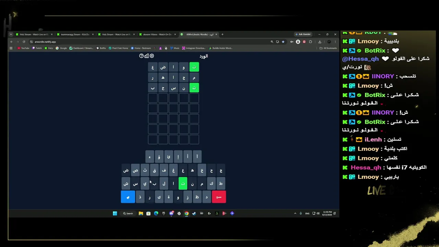Open Chrome from the taskbar
Screen dimensions: 439x247
[x=186, y=213]
